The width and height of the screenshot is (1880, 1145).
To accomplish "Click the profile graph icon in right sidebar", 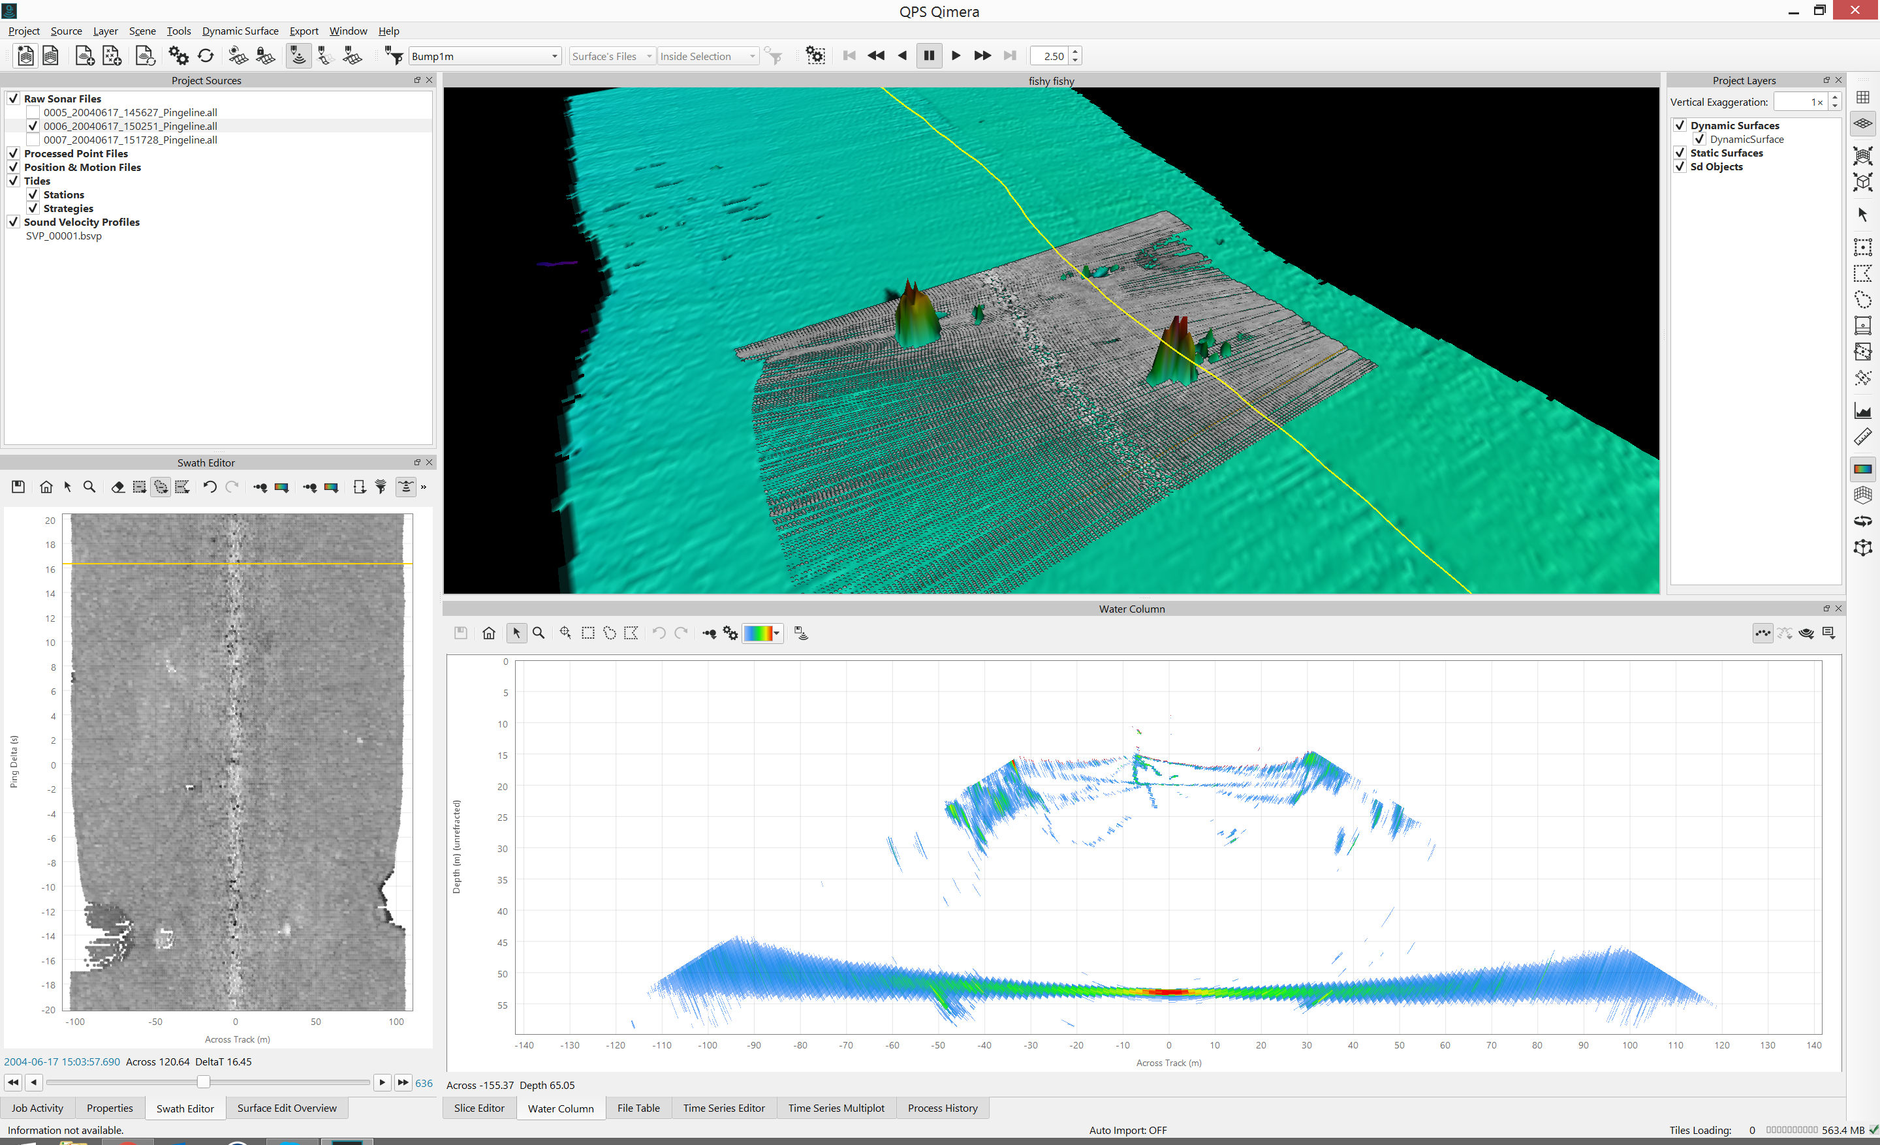I will (1862, 411).
